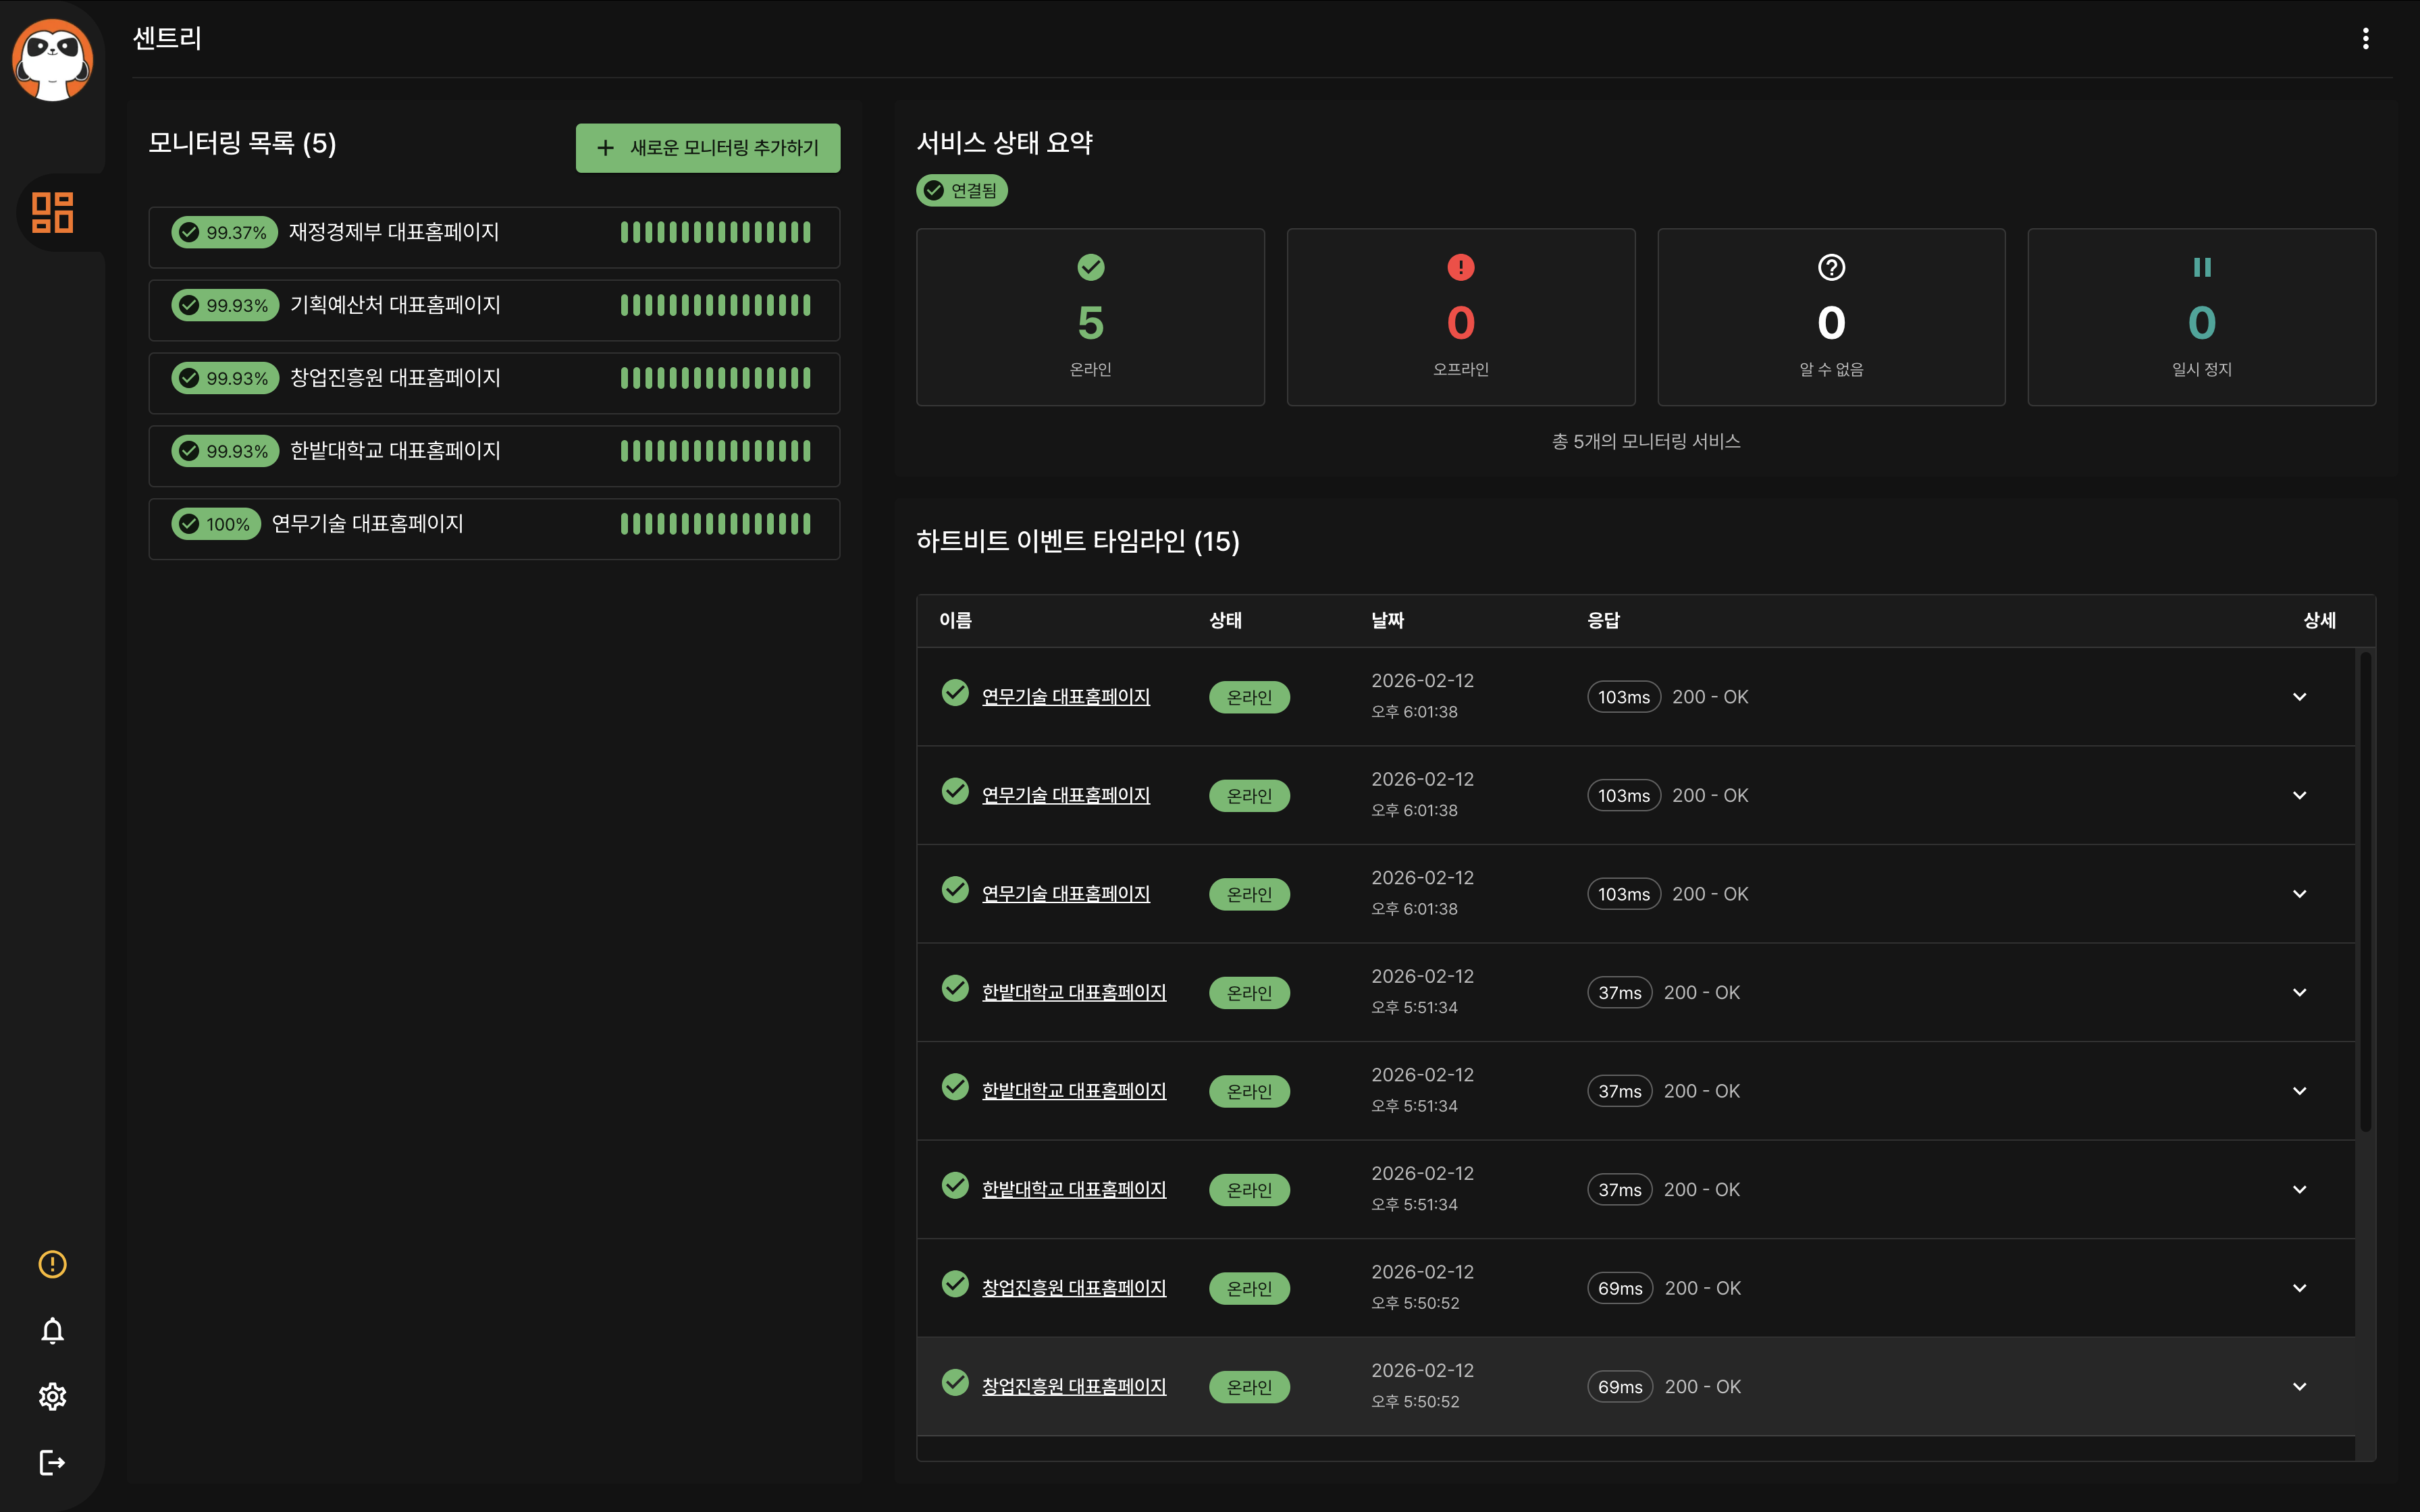The height and width of the screenshot is (1512, 2420).
Task: Open the notifications bell icon
Action: pos(52,1331)
